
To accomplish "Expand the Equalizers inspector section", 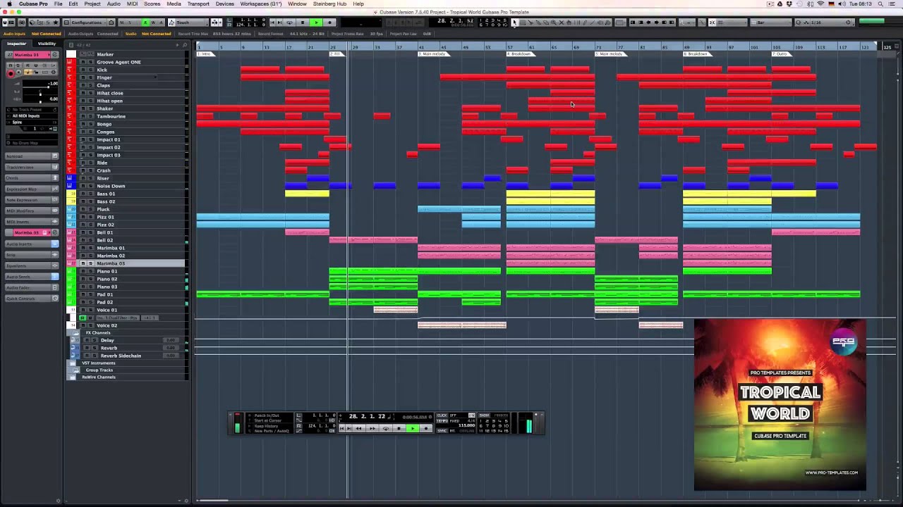I will click(32, 265).
